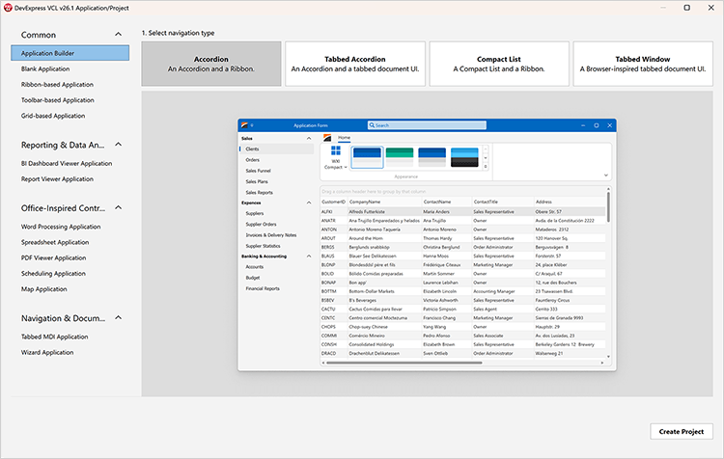Select Application Builder in Common list

[70, 53]
